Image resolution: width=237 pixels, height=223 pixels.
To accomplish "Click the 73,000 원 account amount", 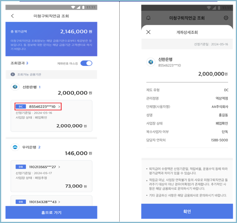I will (x=76, y=186).
